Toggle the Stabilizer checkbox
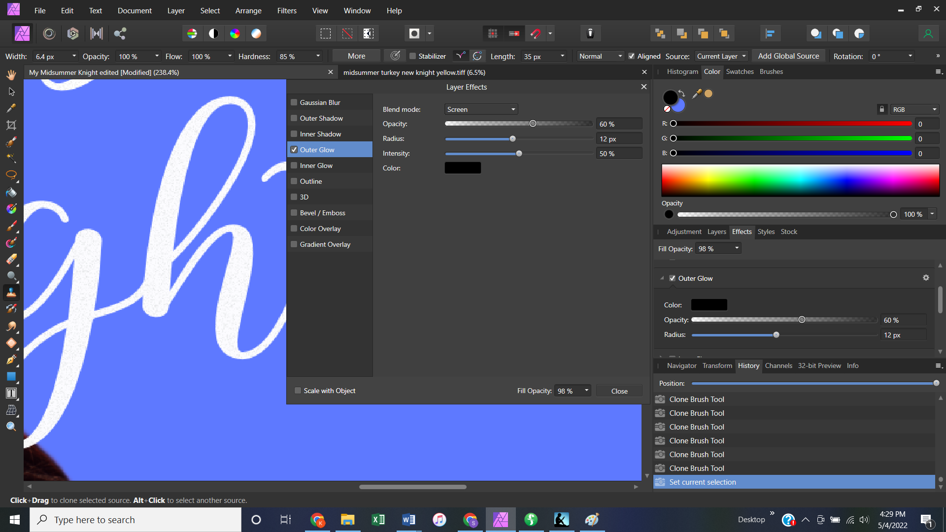Viewport: 946px width, 532px height. (413, 56)
